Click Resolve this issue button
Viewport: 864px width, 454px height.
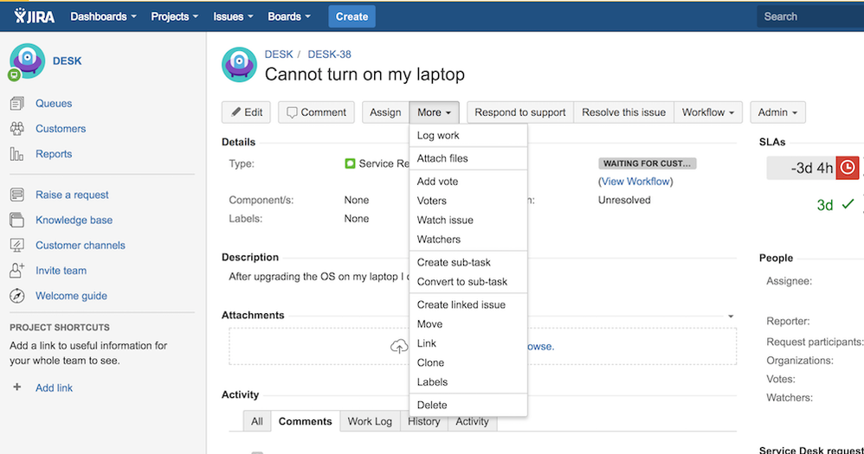click(x=623, y=112)
